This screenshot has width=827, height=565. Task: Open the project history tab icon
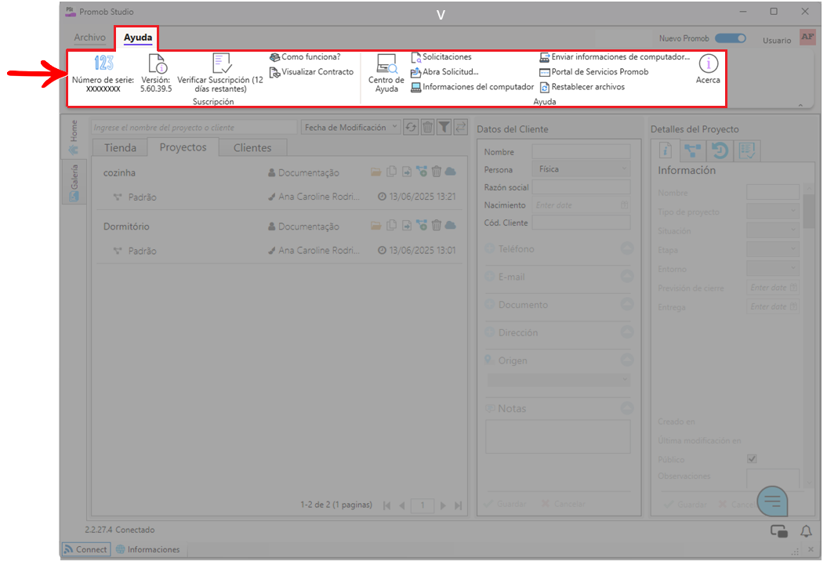tap(720, 150)
